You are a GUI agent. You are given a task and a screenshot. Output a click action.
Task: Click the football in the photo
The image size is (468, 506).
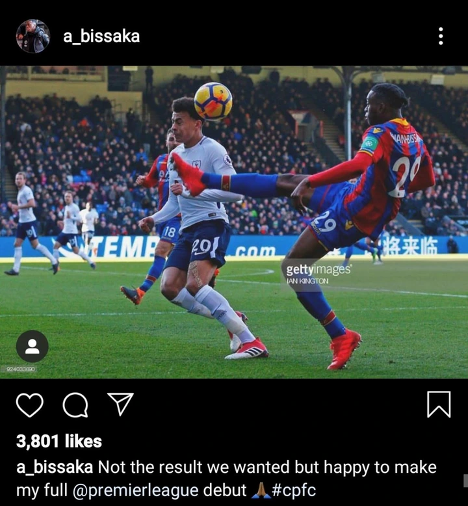(x=213, y=101)
